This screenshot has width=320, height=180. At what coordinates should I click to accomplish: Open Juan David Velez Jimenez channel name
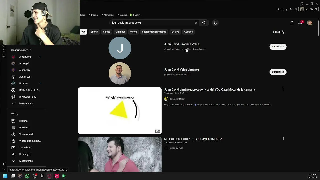(182, 70)
